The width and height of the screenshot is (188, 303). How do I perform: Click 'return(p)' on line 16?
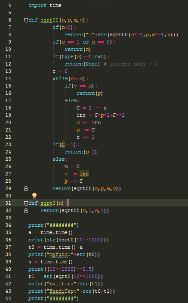[x=90, y=94]
